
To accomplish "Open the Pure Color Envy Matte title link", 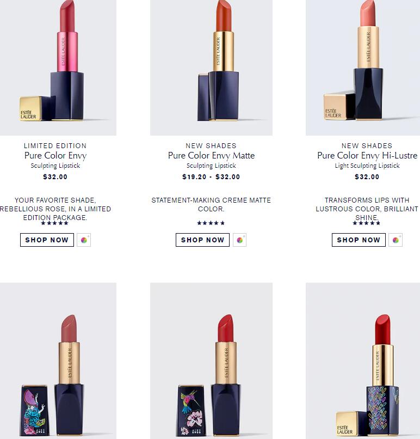I will tap(212, 155).
